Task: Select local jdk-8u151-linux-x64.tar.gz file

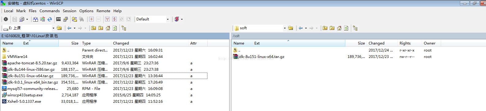Action: click(30, 76)
